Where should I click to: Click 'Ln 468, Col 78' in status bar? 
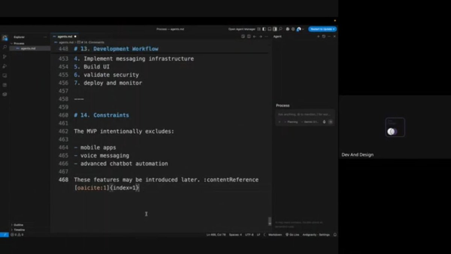click(x=216, y=234)
